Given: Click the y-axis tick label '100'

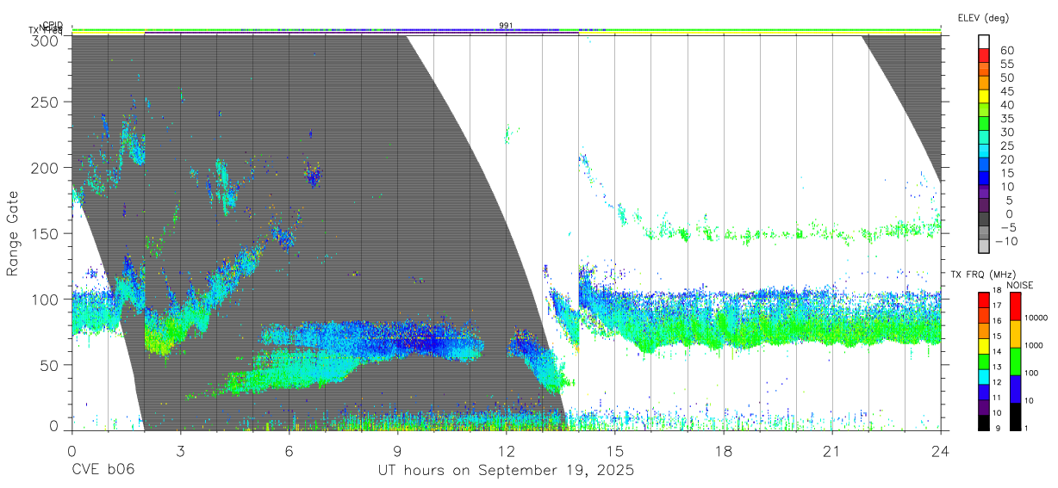Looking at the screenshot, I should point(46,299).
